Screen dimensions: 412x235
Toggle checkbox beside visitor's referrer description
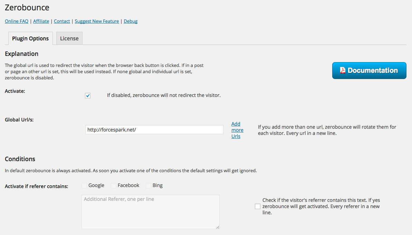point(258,206)
